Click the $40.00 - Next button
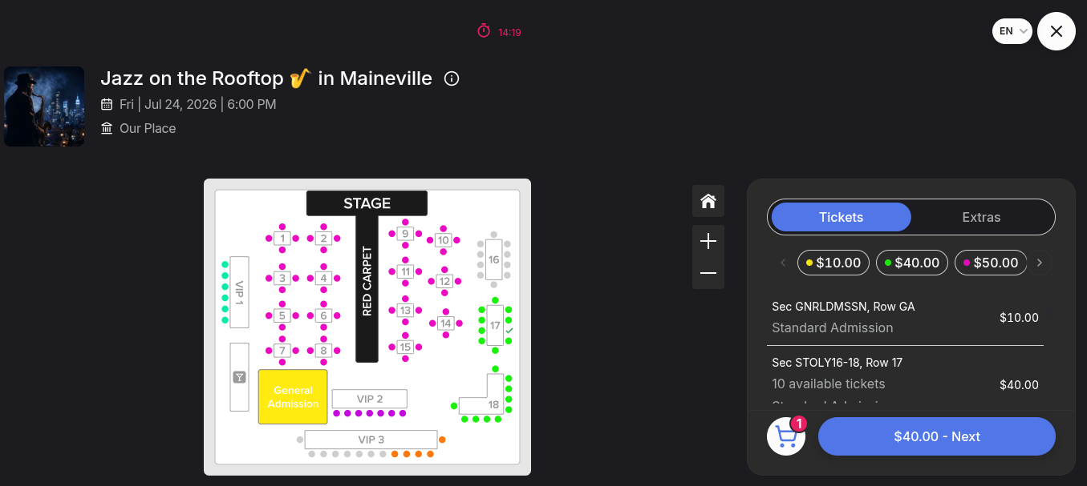Image resolution: width=1087 pixels, height=486 pixels. [x=936, y=436]
